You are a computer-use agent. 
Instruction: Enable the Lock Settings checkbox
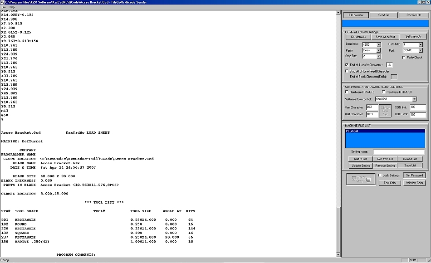[x=380, y=175]
